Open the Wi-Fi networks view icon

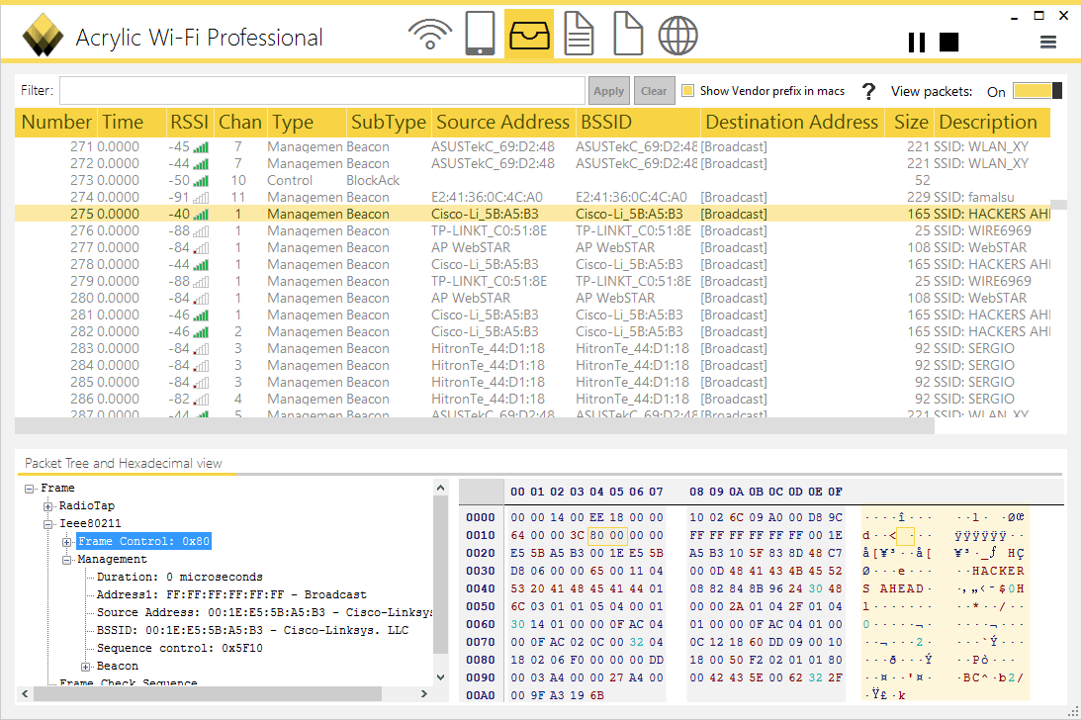tap(430, 35)
